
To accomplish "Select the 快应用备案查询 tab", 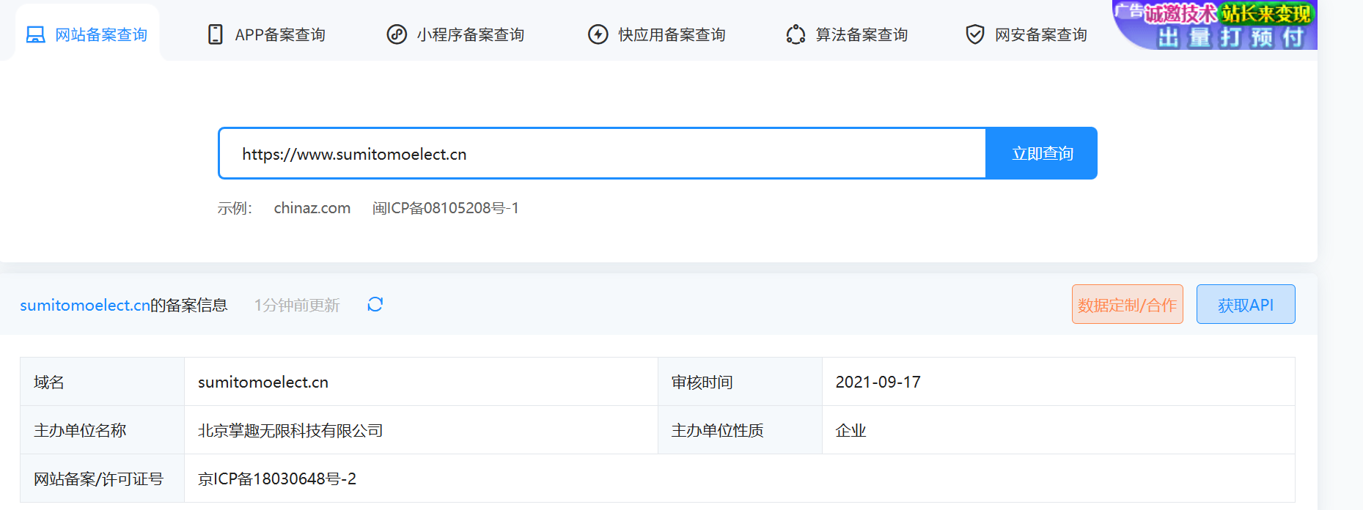I will point(657,34).
